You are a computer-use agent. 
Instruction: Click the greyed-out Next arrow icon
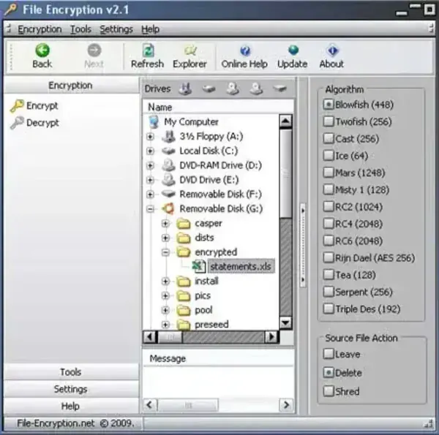coord(94,50)
